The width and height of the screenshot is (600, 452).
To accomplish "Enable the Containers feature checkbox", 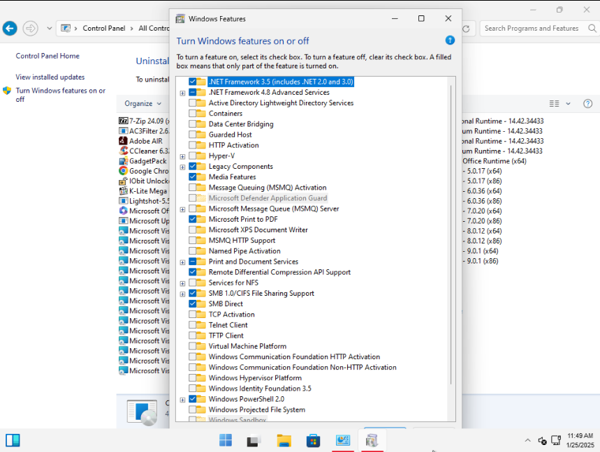I will point(193,114).
